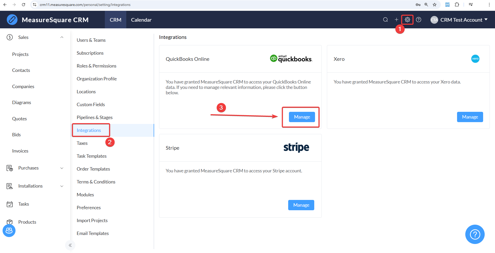Open Custom Fields settings
This screenshot has height=253, width=495.
(91, 105)
